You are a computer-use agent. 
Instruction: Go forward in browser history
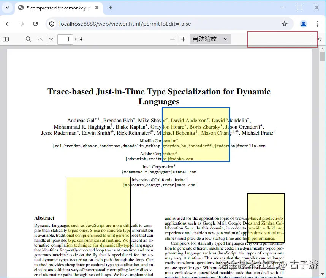pos(22,24)
